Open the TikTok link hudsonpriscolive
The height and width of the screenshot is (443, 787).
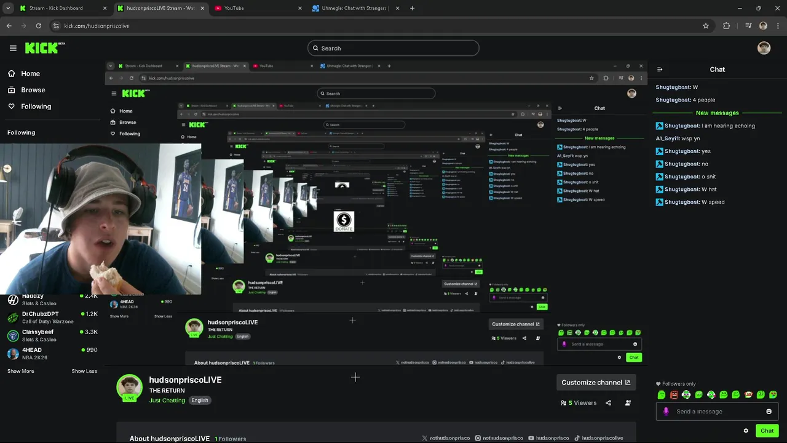click(599, 438)
